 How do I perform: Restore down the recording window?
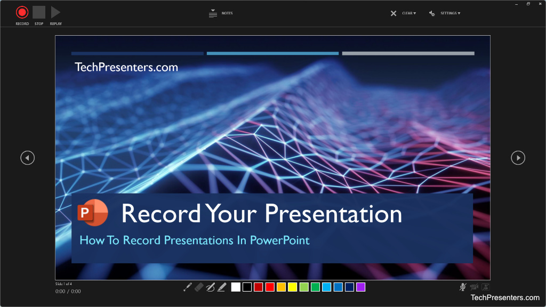[528, 4]
